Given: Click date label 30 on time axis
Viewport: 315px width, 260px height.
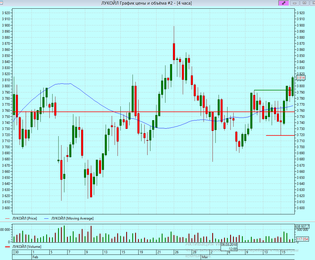Looking at the screenshot, I should tap(17, 252).
